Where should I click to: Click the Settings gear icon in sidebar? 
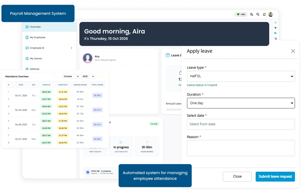(x=27, y=69)
